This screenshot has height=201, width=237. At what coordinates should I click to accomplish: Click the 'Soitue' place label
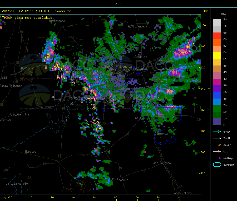[140, 118]
